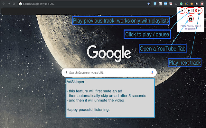
Task: Bookmark this page with the star icon
Action: pyautogui.click(x=148, y=4)
